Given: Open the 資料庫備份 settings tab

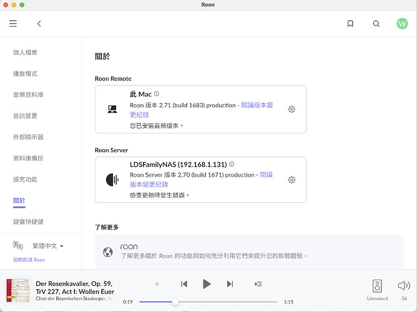Looking at the screenshot, I should point(28,158).
